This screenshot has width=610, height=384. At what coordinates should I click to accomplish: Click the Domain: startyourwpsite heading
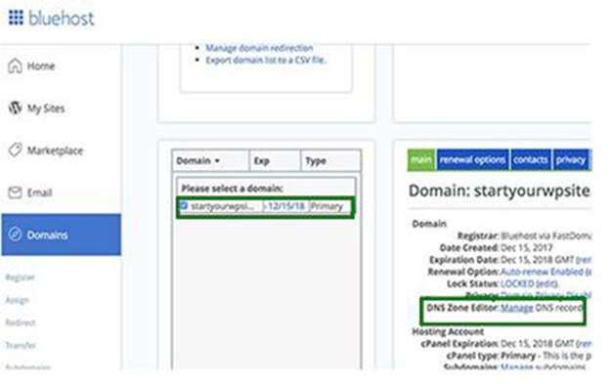click(x=500, y=191)
